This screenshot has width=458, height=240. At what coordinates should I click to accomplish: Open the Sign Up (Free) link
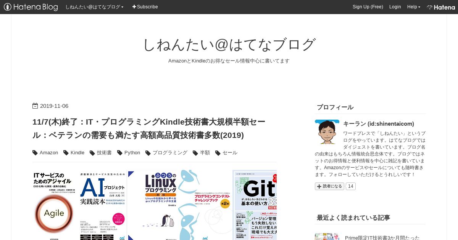368,7
